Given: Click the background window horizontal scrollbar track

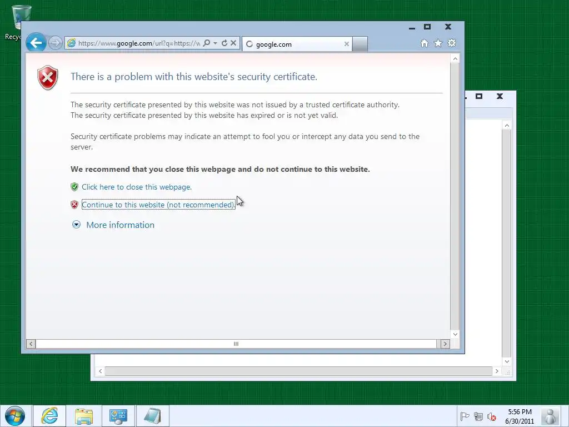Looking at the screenshot, I should pos(298,371).
